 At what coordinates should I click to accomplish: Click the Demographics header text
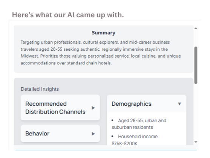(x=132, y=104)
